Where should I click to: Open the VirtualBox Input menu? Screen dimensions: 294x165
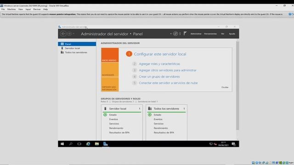pyautogui.click(x=28, y=9)
